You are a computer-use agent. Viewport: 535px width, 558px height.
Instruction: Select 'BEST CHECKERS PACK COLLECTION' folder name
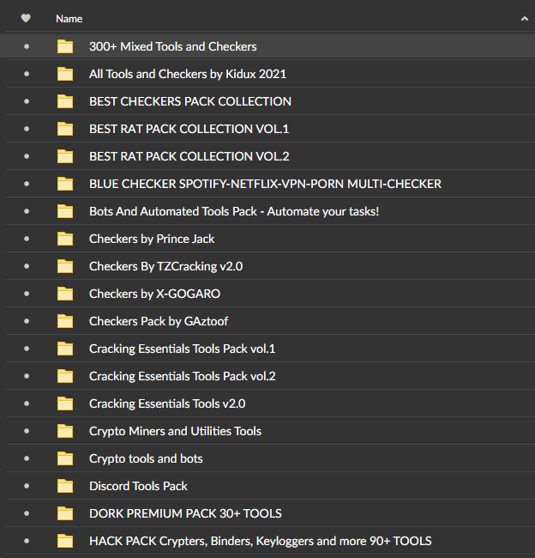[190, 101]
